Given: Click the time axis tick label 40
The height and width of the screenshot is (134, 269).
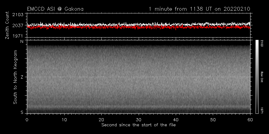Looking at the screenshot, I should pyautogui.click(x=176, y=119).
